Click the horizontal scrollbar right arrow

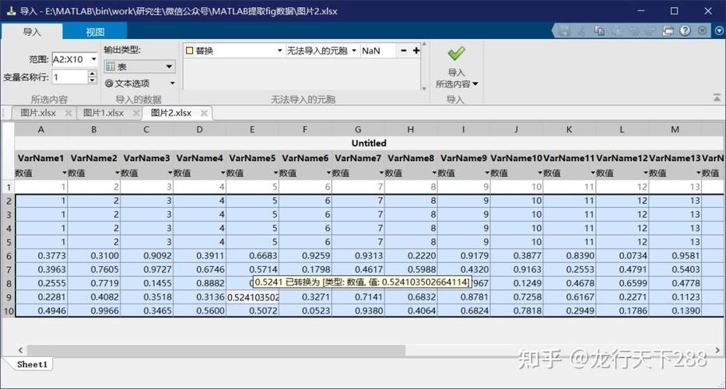pos(718,350)
